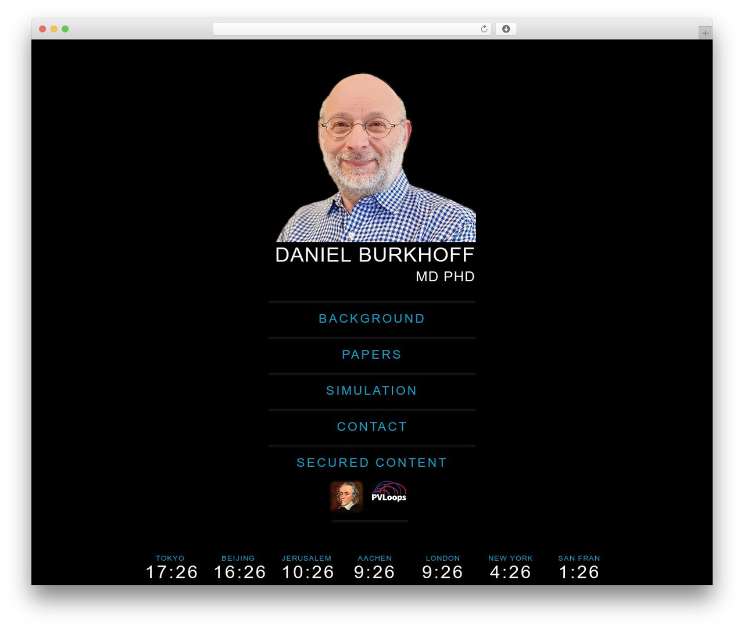Image resolution: width=744 pixels, height=630 pixels.
Task: Click the Daniel Burkhoff portrait photo
Action: tap(376, 157)
